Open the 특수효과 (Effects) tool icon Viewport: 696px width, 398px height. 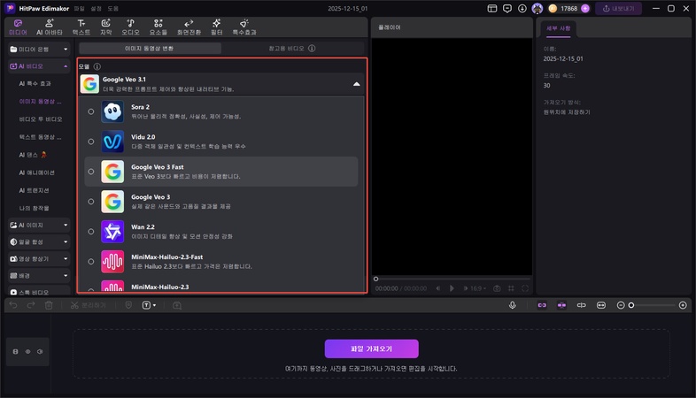tap(244, 27)
